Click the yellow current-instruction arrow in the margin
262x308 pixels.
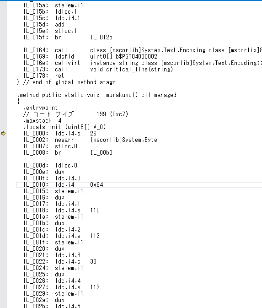3,133
